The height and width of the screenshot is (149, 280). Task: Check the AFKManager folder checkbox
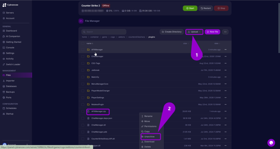[83, 50]
